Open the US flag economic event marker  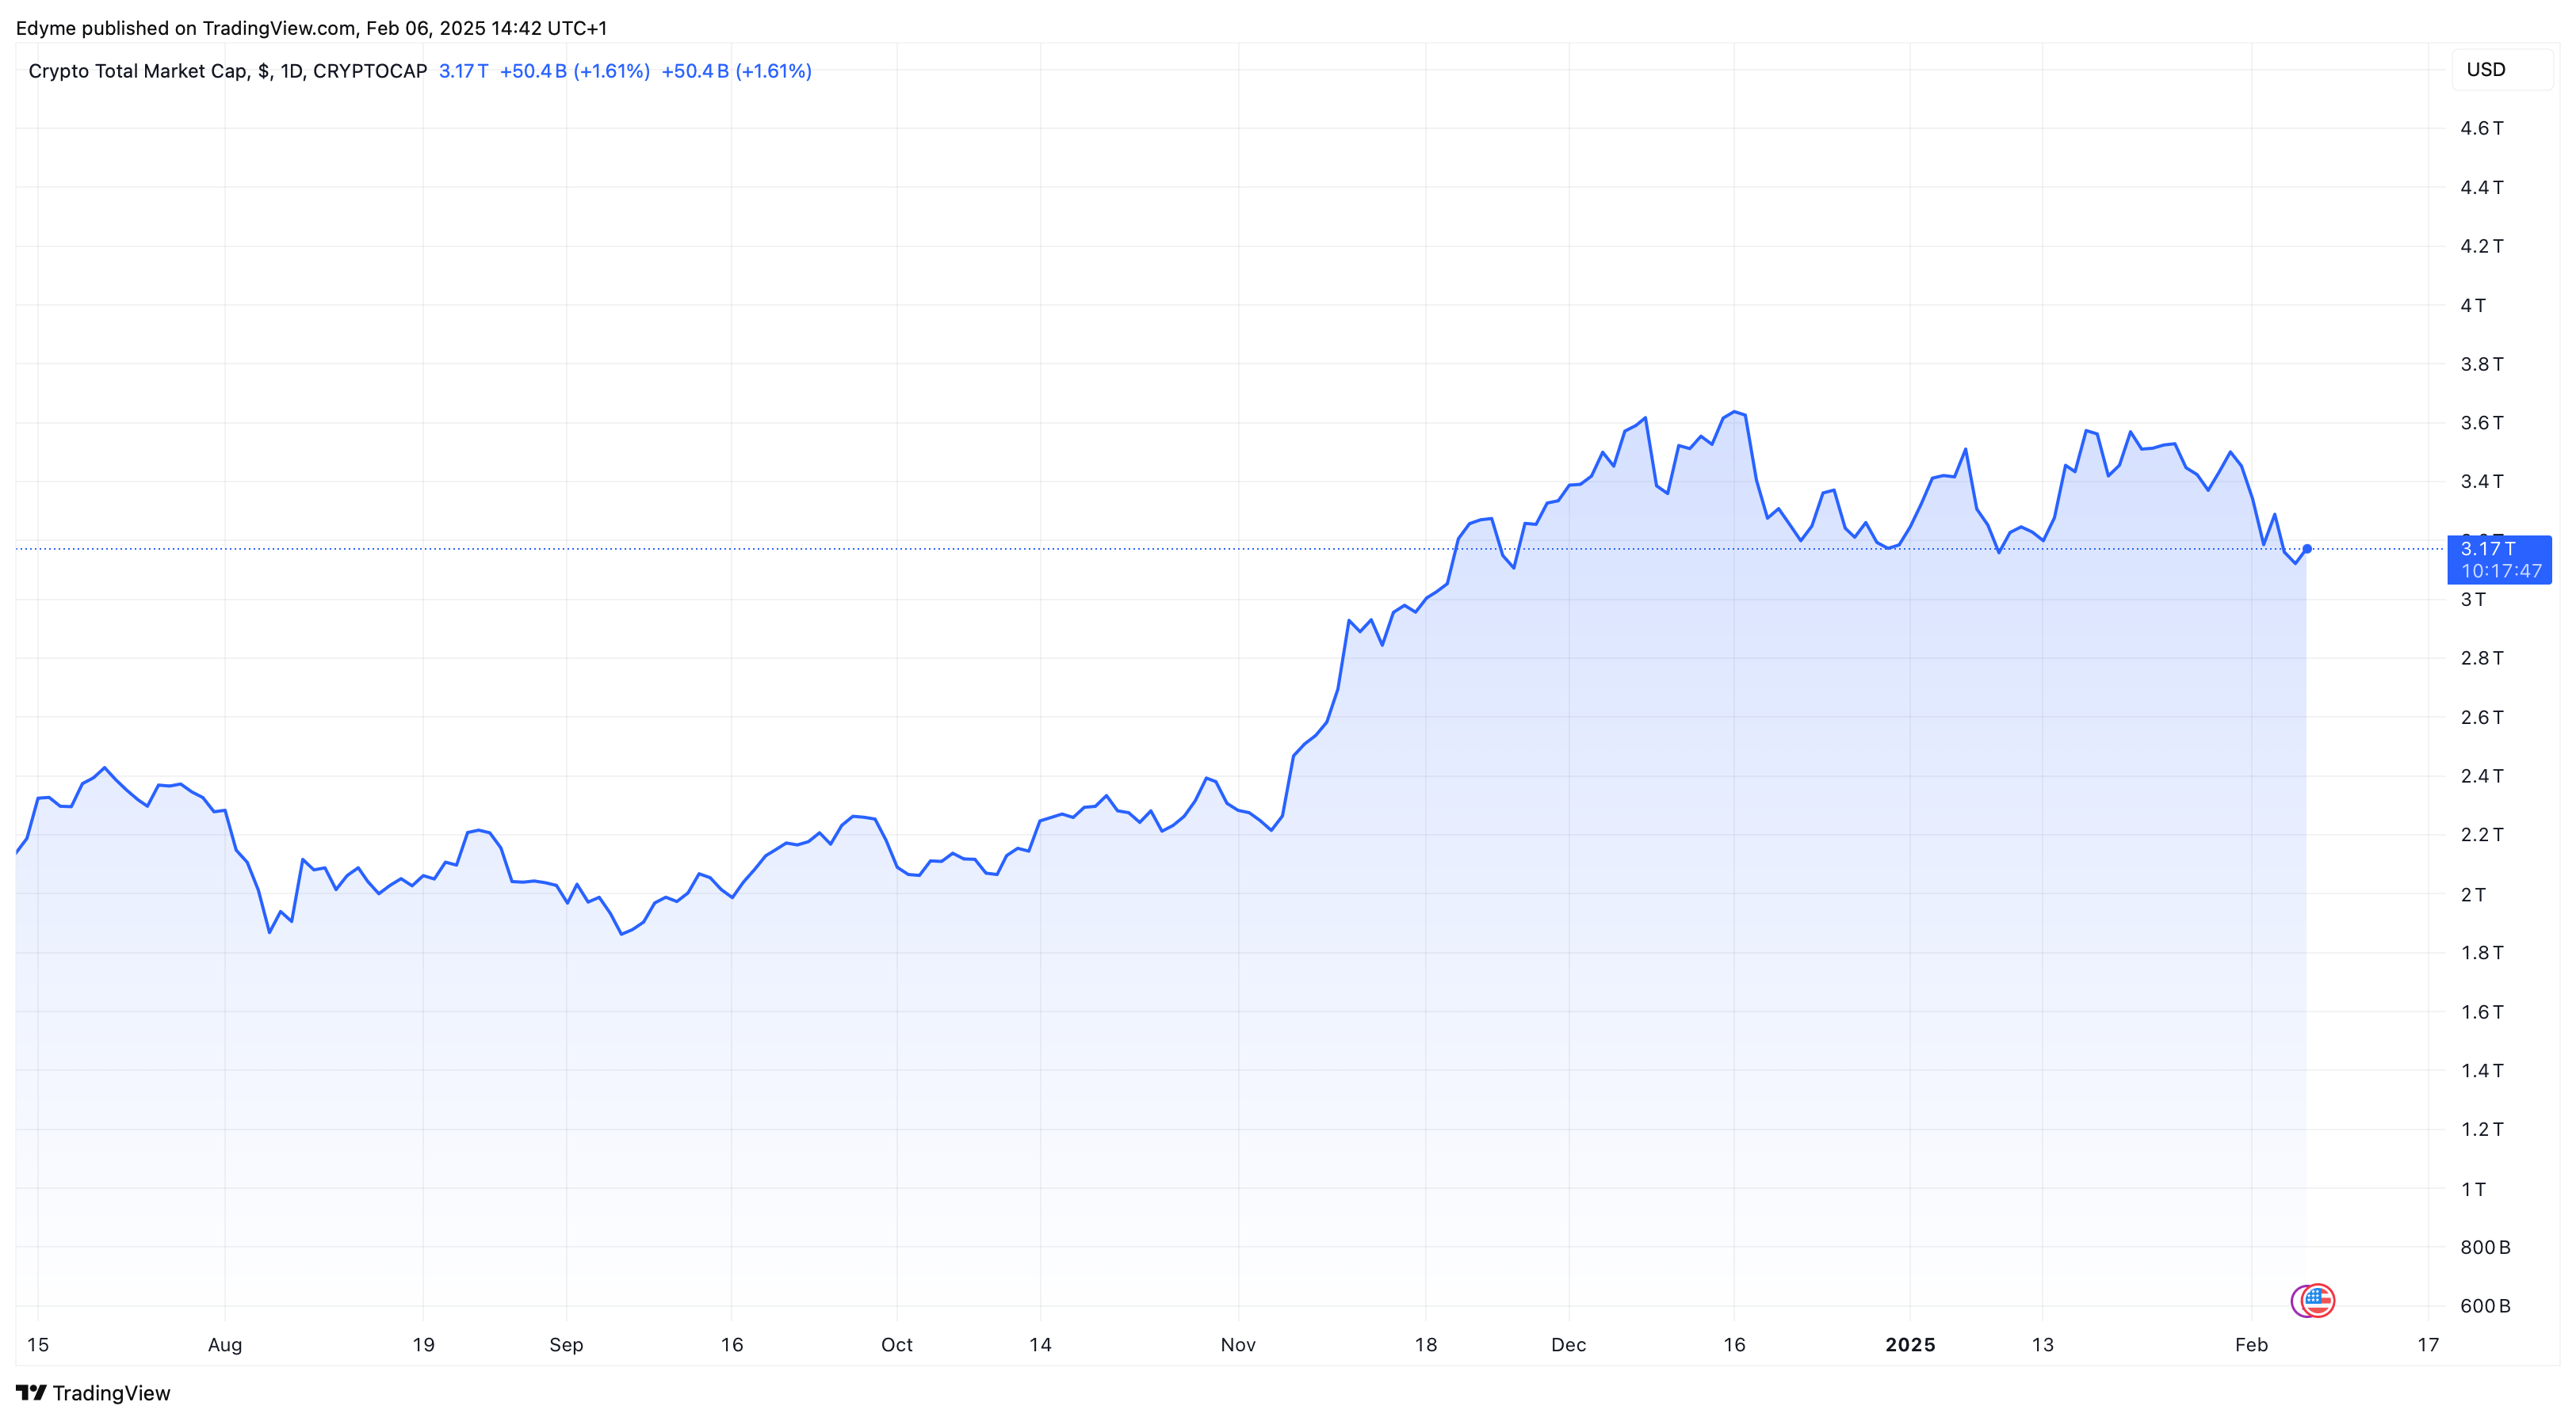[x=2317, y=1301]
